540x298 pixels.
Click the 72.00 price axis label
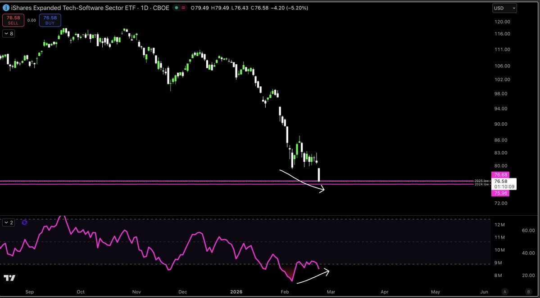click(502, 203)
